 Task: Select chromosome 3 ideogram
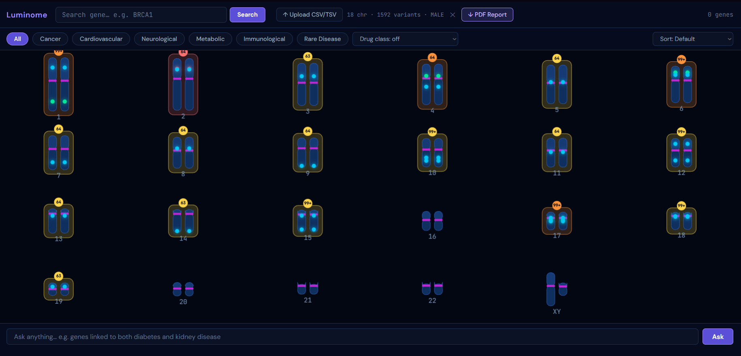tap(308, 84)
